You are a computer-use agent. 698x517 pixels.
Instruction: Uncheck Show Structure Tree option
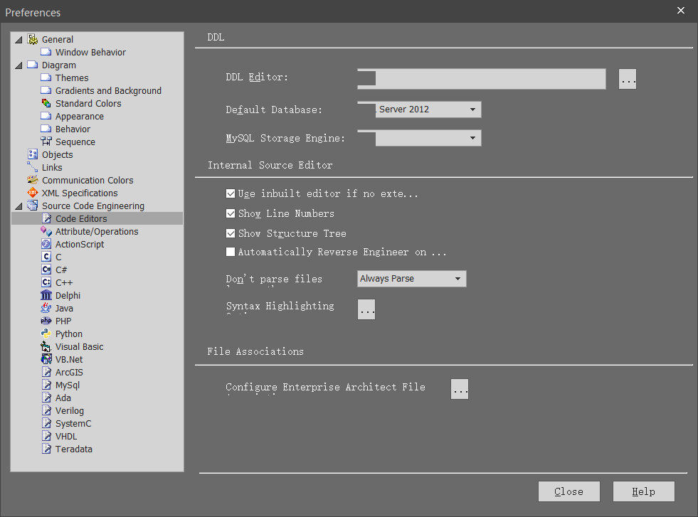(231, 233)
